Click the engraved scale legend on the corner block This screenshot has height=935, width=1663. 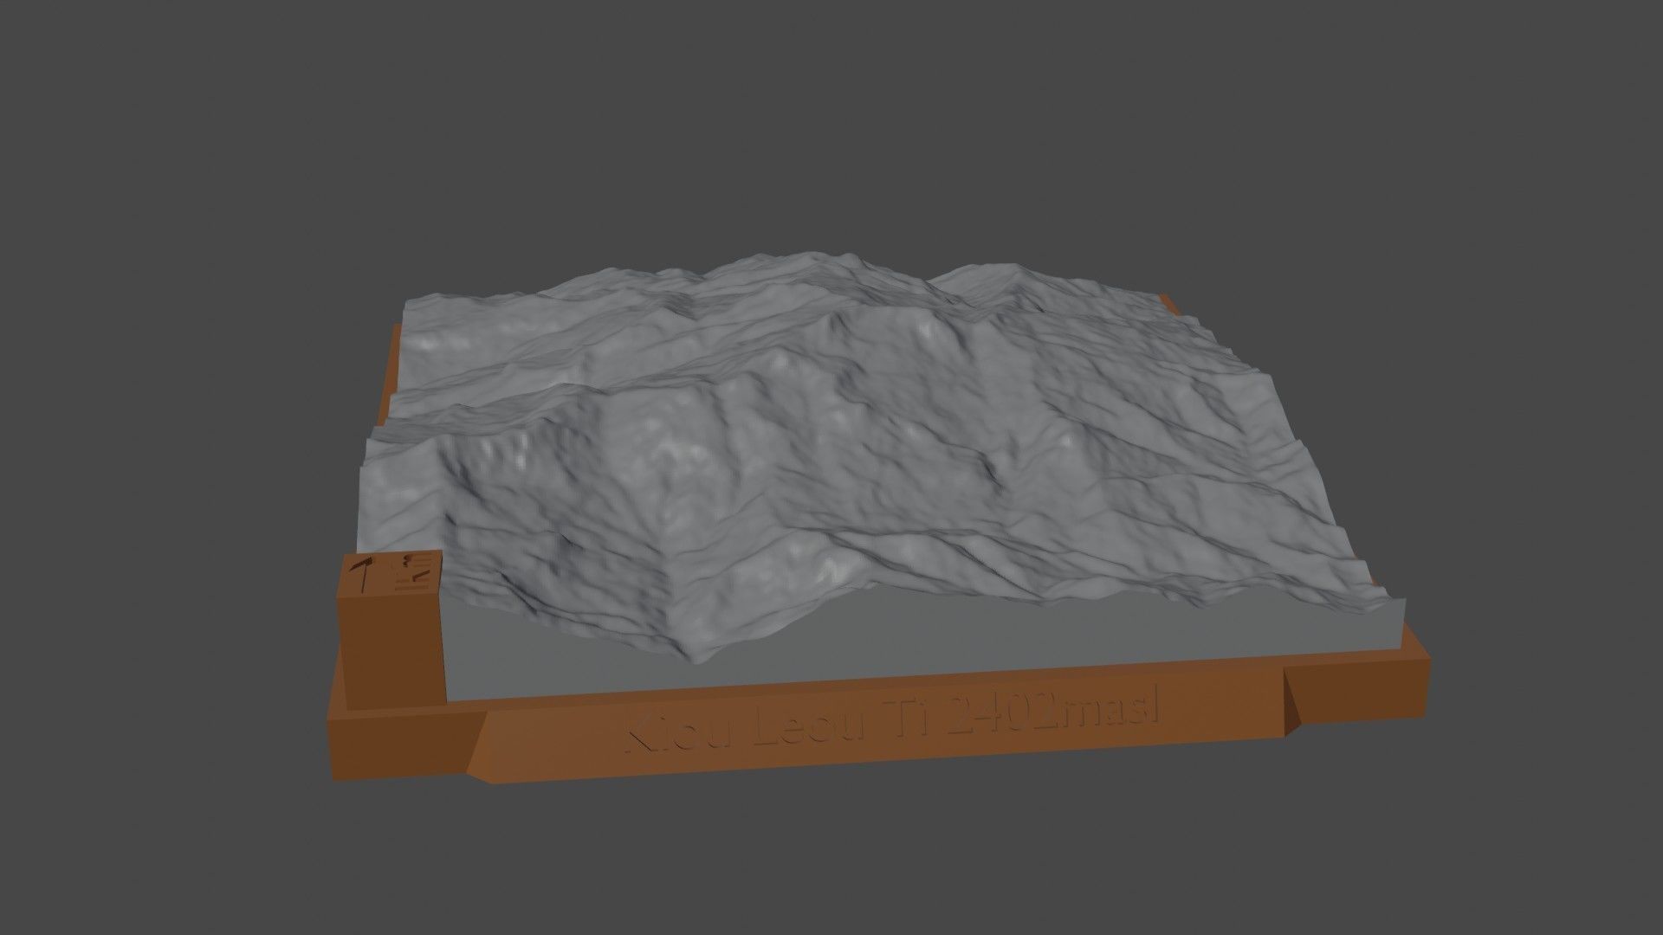pos(413,571)
